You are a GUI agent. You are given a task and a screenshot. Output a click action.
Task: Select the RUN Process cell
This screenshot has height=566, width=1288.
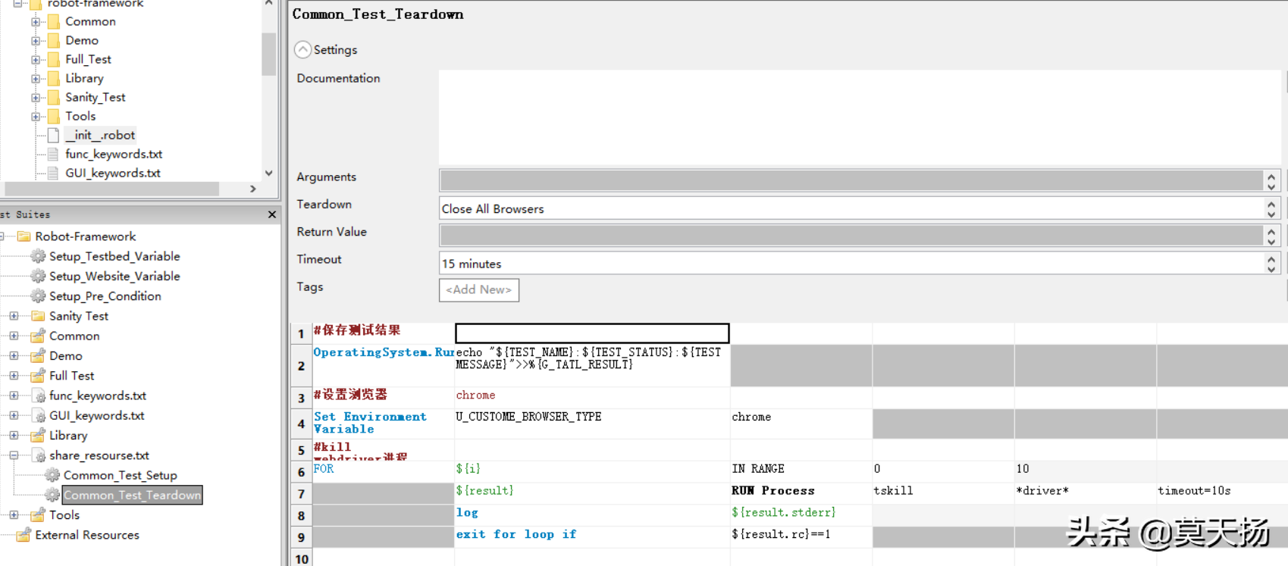(801, 493)
